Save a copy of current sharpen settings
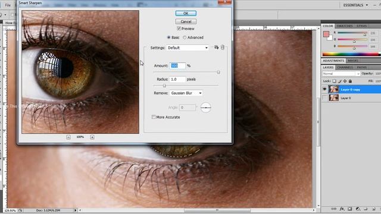 coord(216,48)
